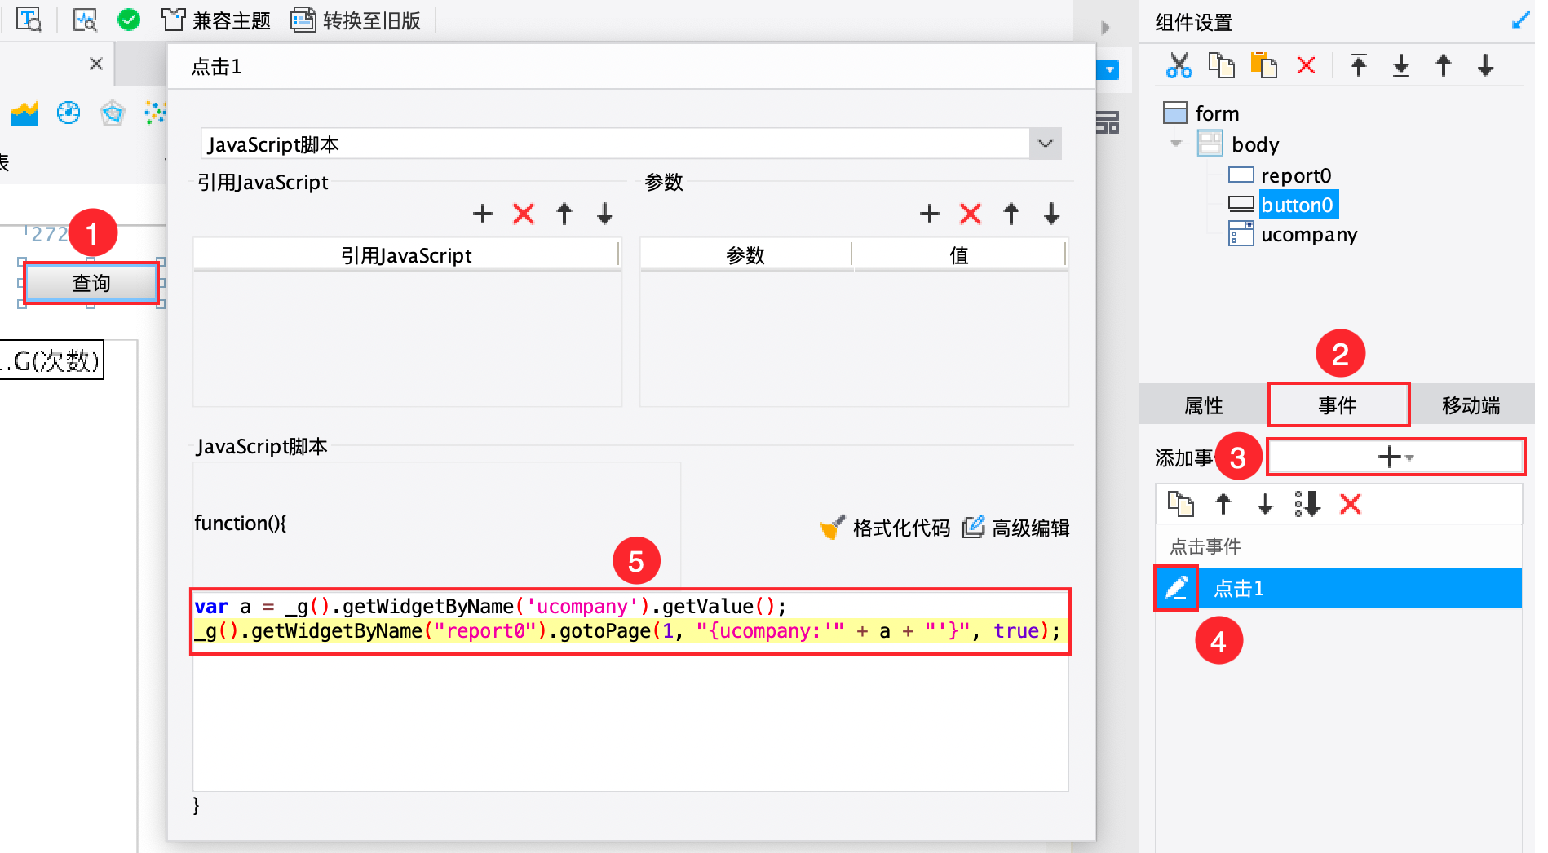Move component to bottom

1401,65
